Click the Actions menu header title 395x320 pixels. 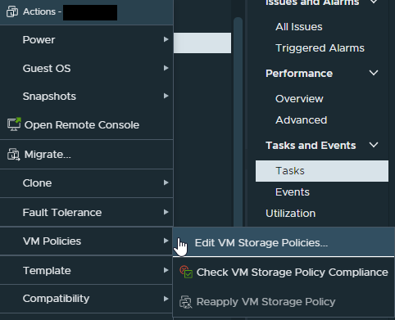[x=42, y=11]
